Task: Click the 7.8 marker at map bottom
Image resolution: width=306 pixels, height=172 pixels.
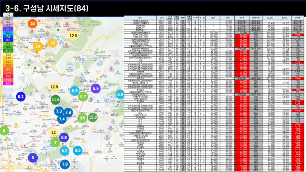Action: tap(65, 164)
